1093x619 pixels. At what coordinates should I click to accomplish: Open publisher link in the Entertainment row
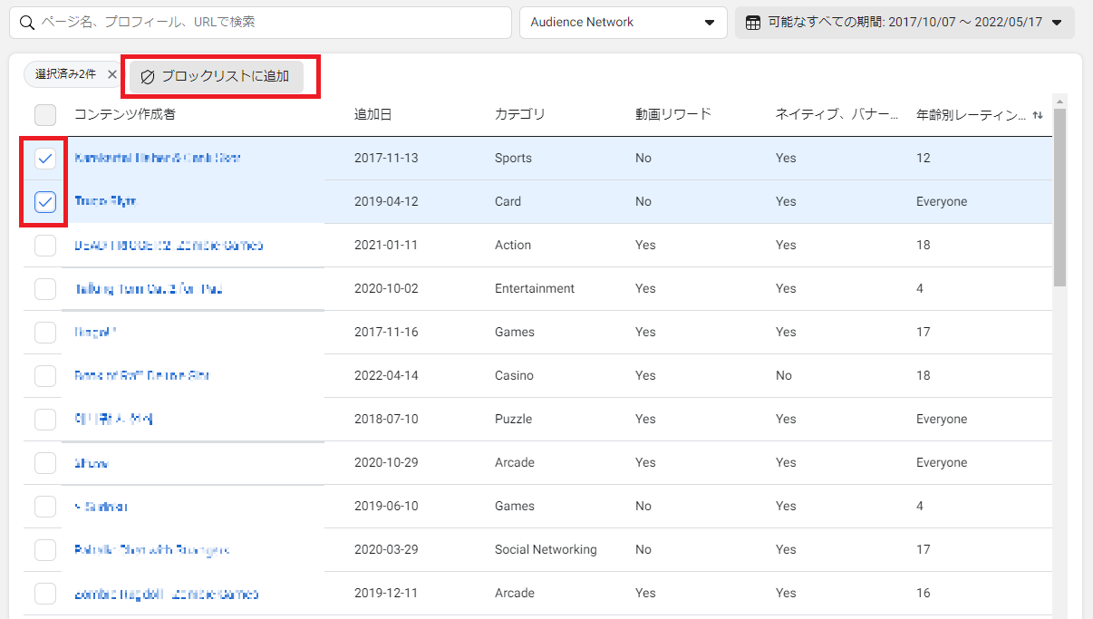pyautogui.click(x=149, y=289)
